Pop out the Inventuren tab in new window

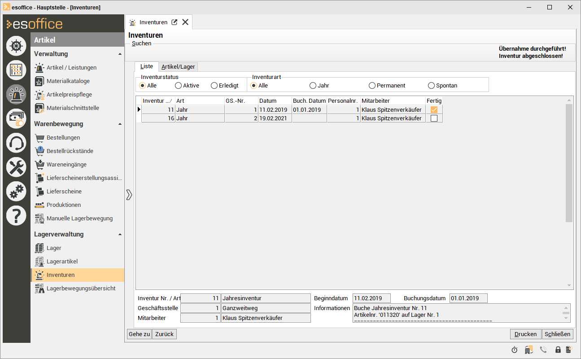click(x=175, y=22)
